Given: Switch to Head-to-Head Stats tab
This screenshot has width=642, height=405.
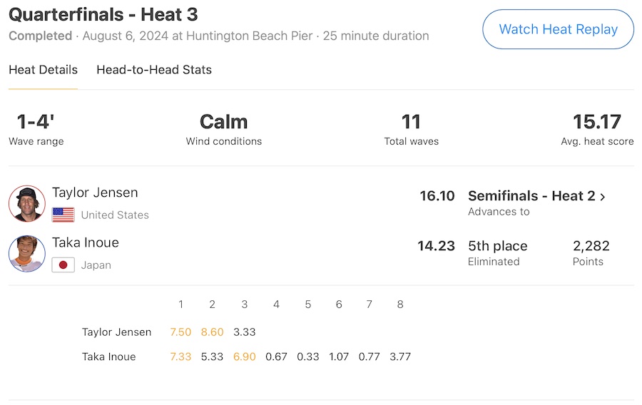Looking at the screenshot, I should (154, 70).
